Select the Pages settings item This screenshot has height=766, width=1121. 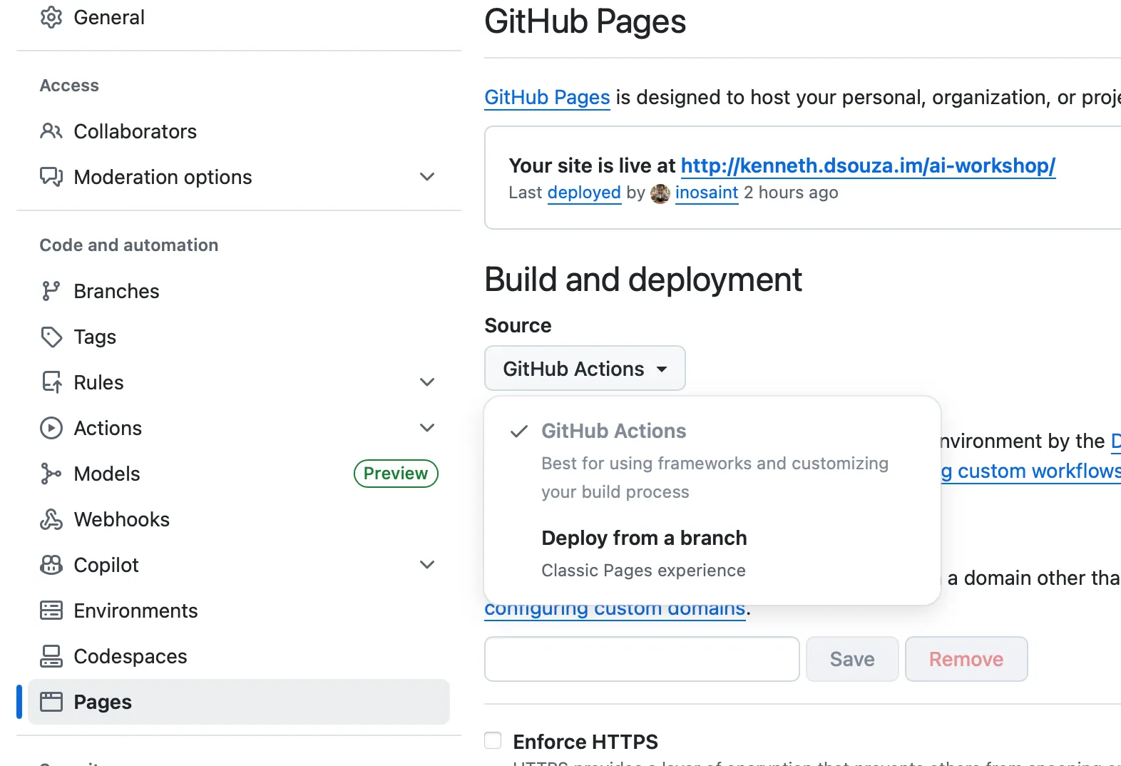239,702
